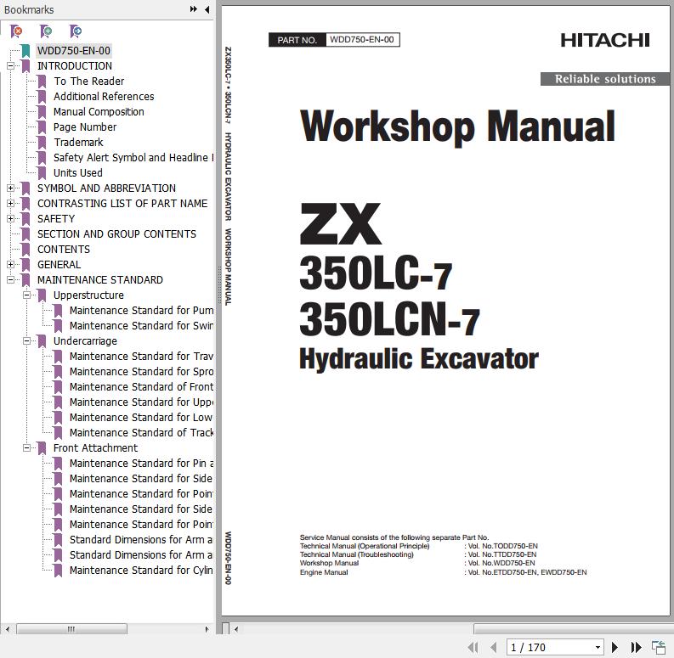Open the Front Attachment bookmark
The image size is (674, 658).
coord(95,448)
